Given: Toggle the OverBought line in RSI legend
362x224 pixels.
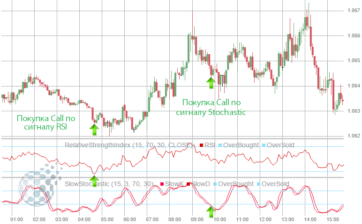Looking at the screenshot, I should (x=220, y=145).
